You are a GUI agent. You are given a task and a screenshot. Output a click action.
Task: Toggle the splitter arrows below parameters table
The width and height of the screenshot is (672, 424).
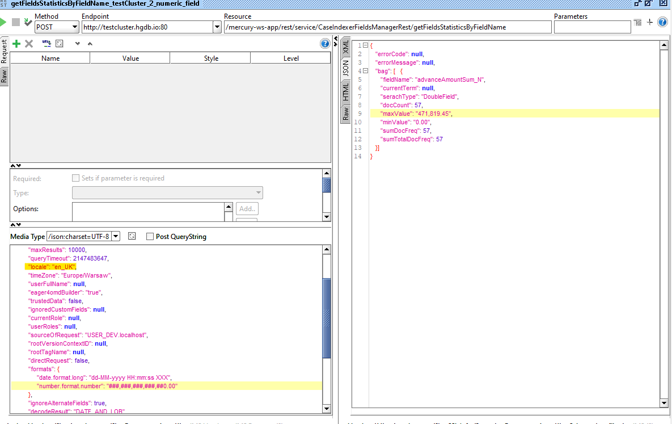click(15, 166)
